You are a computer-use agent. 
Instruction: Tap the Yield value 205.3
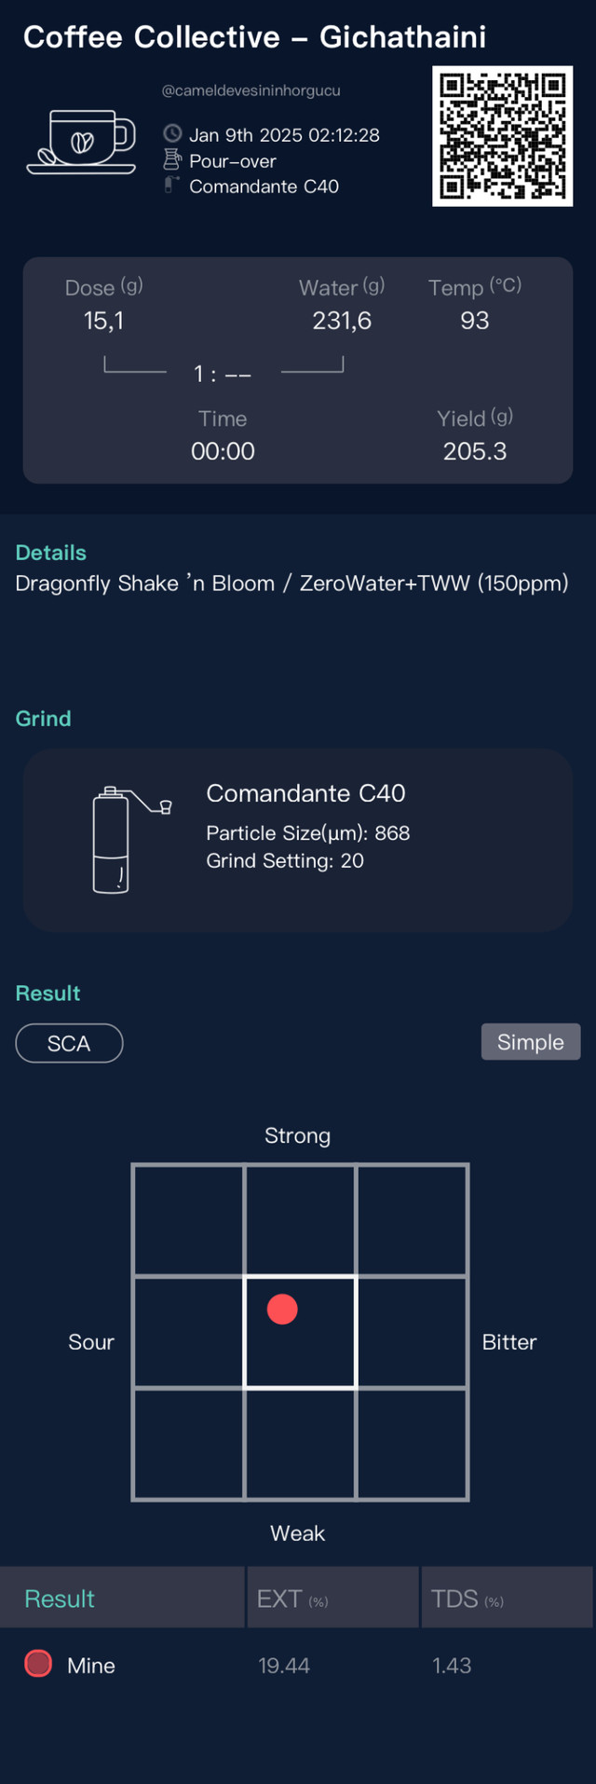[475, 451]
